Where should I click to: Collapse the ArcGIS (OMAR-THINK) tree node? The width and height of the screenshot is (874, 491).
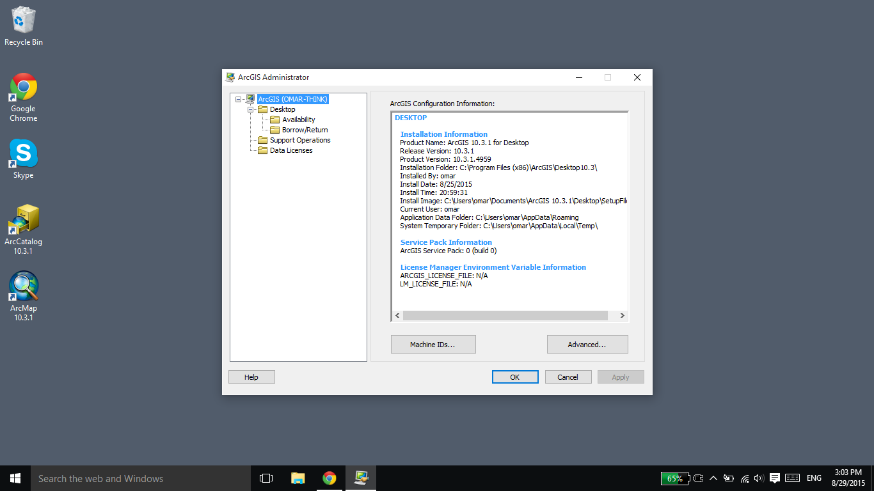(x=238, y=99)
